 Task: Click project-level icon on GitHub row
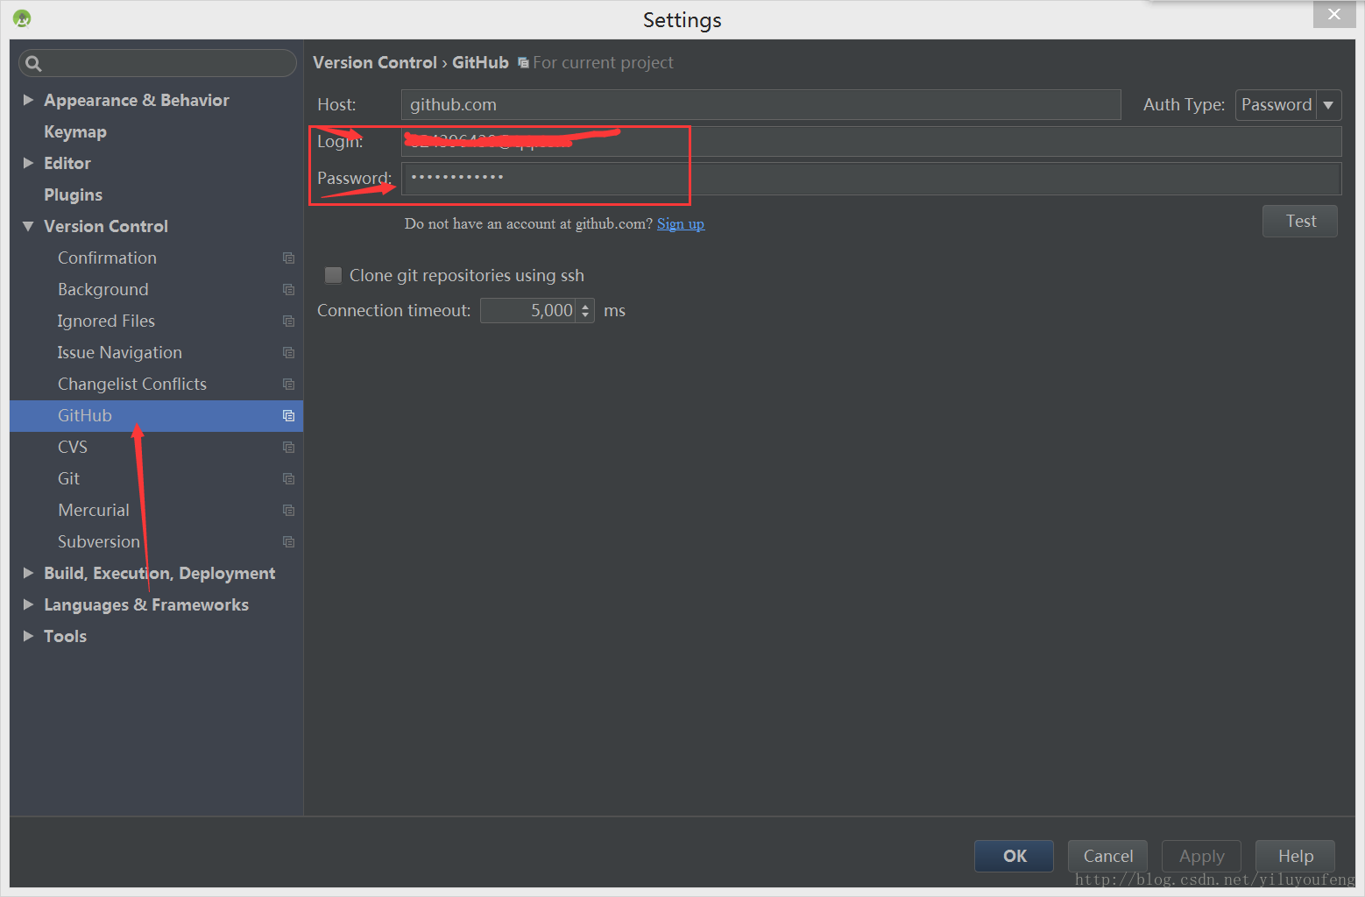coord(288,416)
